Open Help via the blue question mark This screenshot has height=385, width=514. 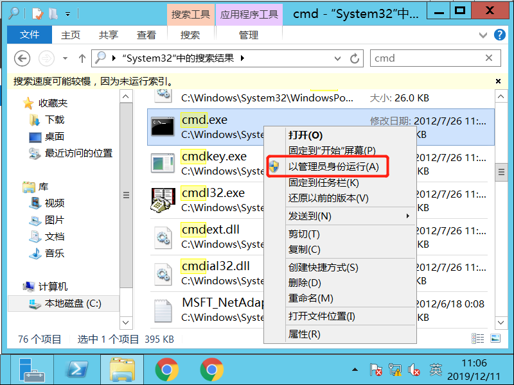coord(500,35)
